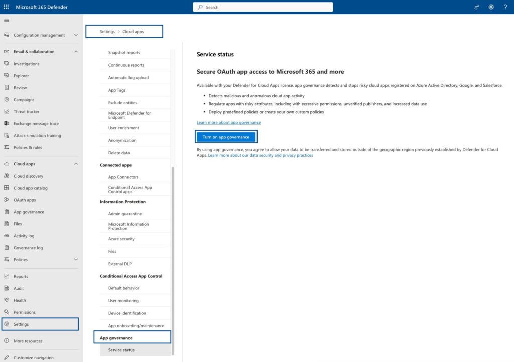Screen dimensions: 514x362
Task: Open Cloud discovery from the sidebar
Action: pos(30,176)
